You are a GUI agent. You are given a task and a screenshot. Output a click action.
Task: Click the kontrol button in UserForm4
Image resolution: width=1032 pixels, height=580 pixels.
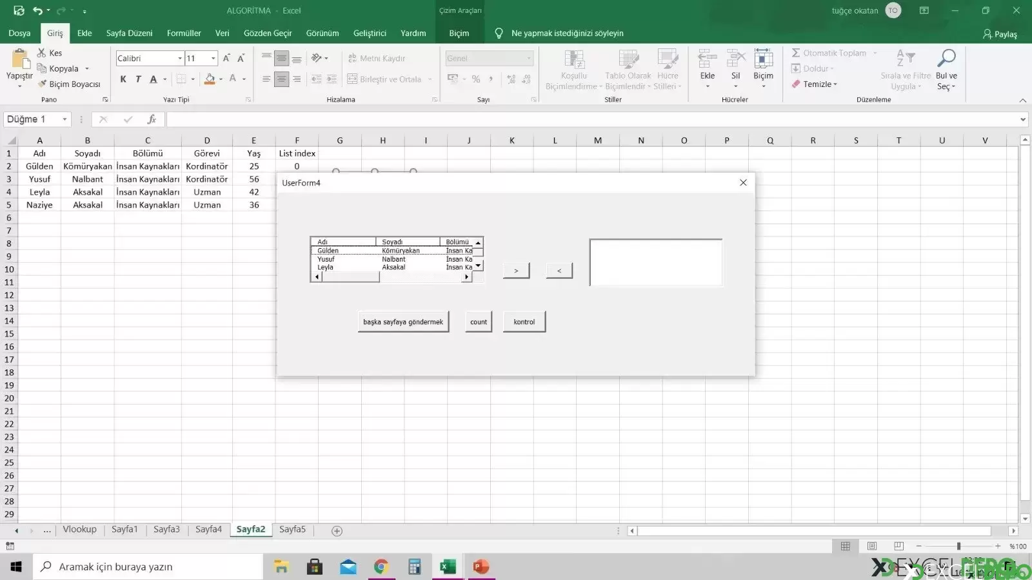(x=524, y=322)
